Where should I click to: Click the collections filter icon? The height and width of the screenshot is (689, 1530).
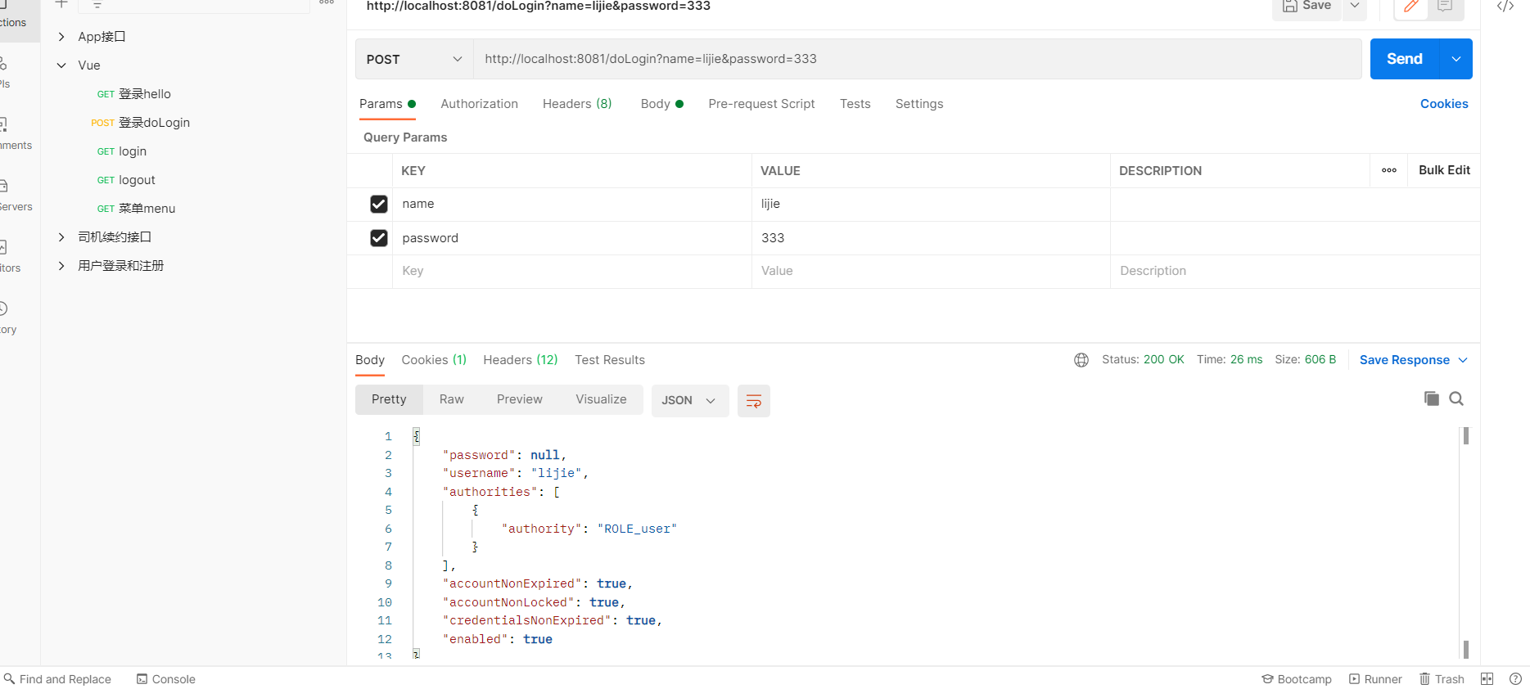point(97,5)
